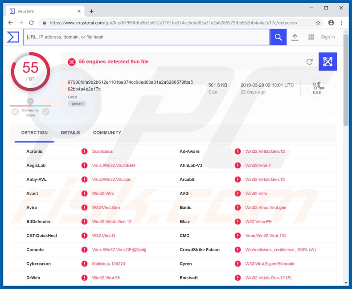Click Win32.Virus.Virut.gen Baidu result

coord(266,208)
